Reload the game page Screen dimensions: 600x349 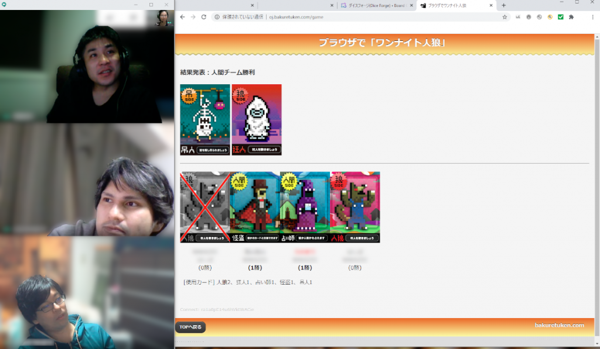[x=203, y=17]
